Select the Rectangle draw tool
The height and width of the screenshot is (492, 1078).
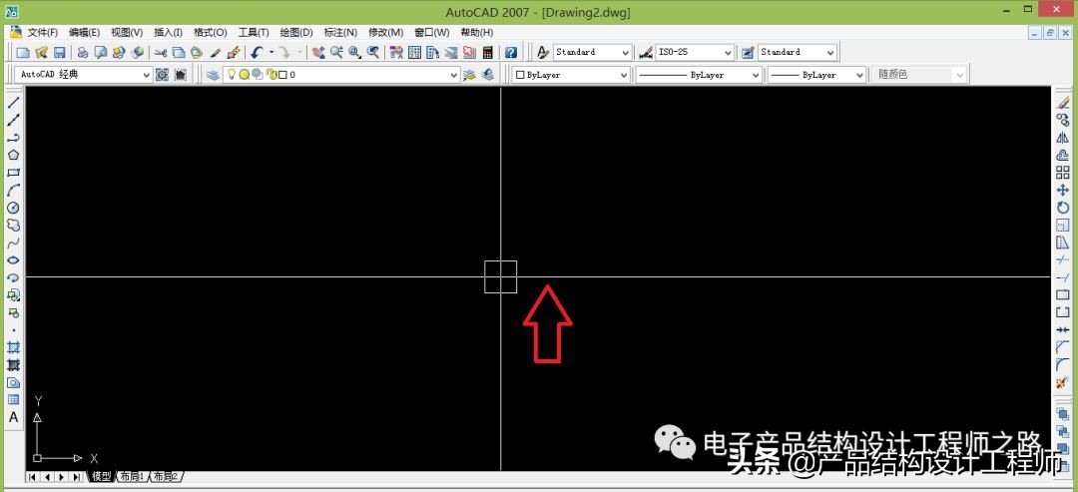pyautogui.click(x=13, y=173)
